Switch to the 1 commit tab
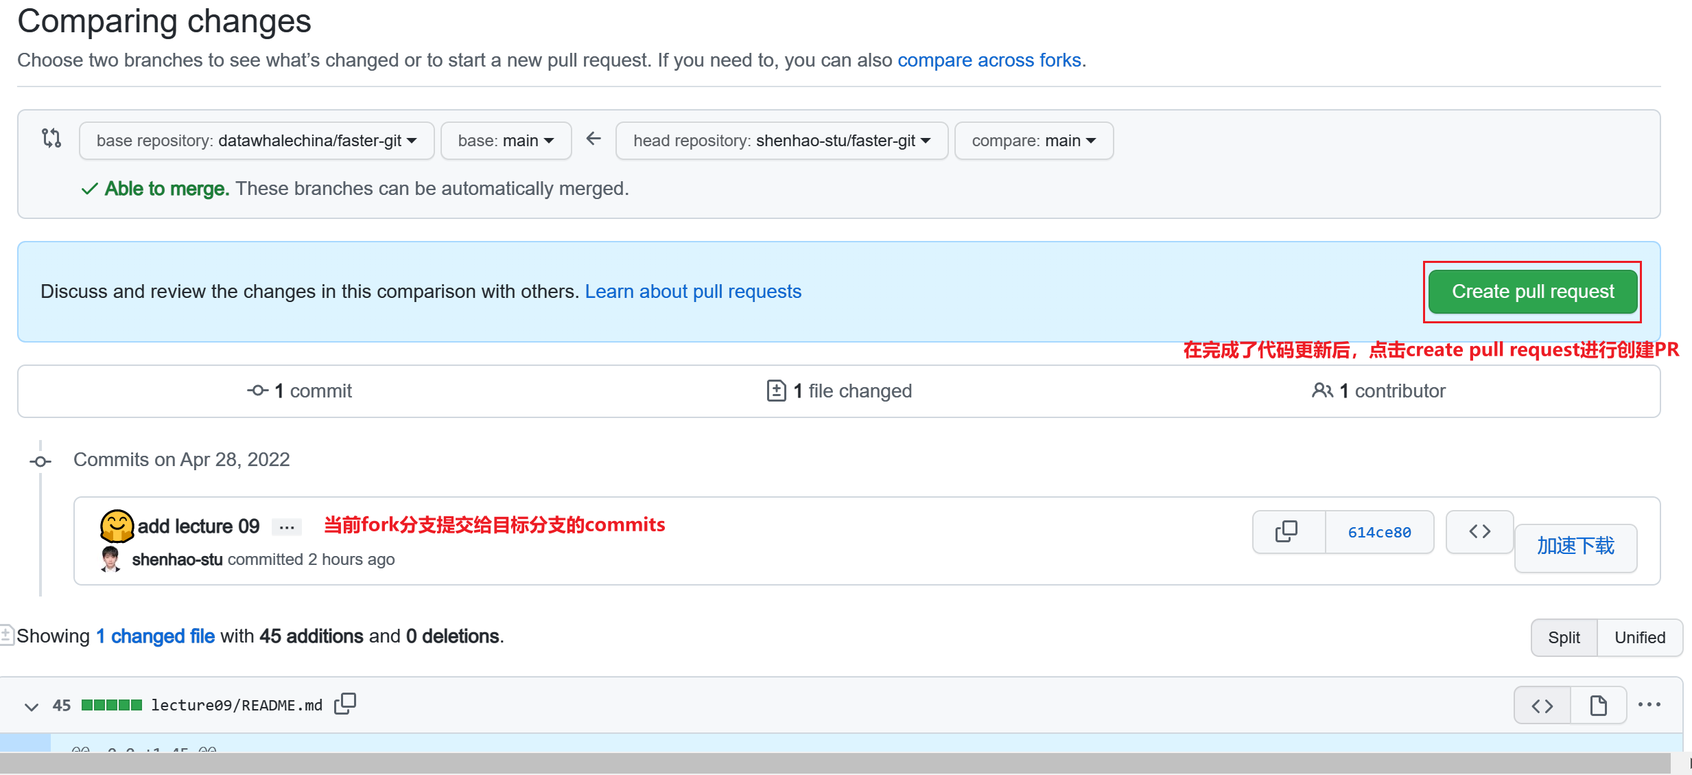This screenshot has width=1692, height=775. (299, 391)
